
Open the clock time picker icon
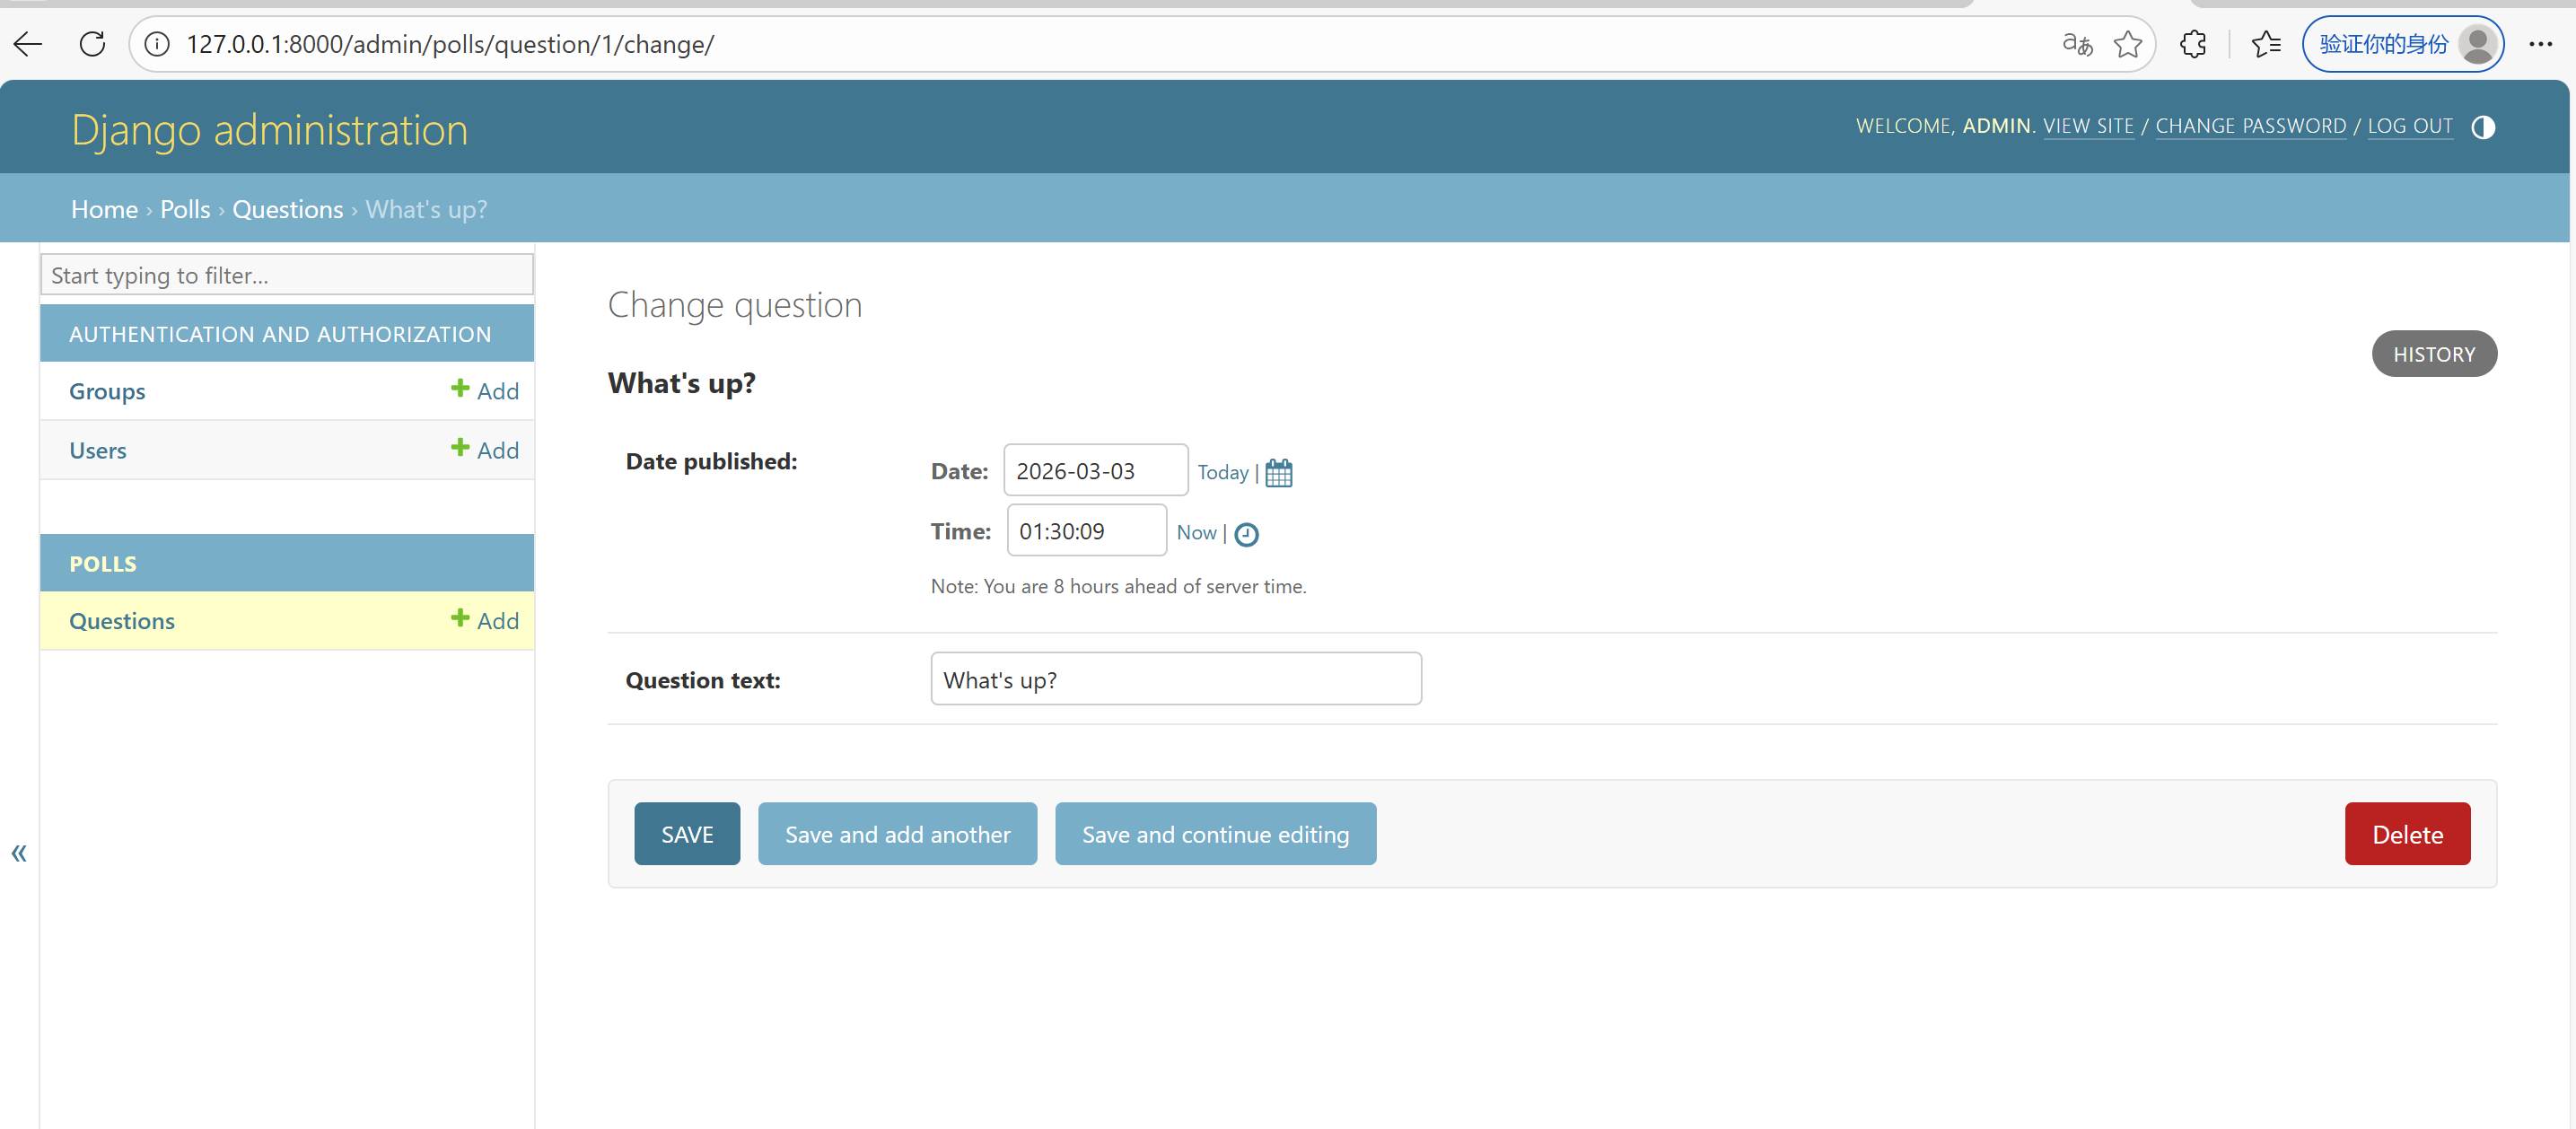pyautogui.click(x=1246, y=534)
